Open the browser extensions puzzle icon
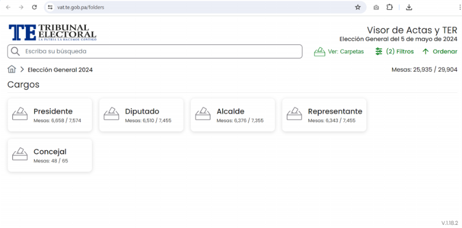Viewport: 462px width, 228px height. [390, 8]
